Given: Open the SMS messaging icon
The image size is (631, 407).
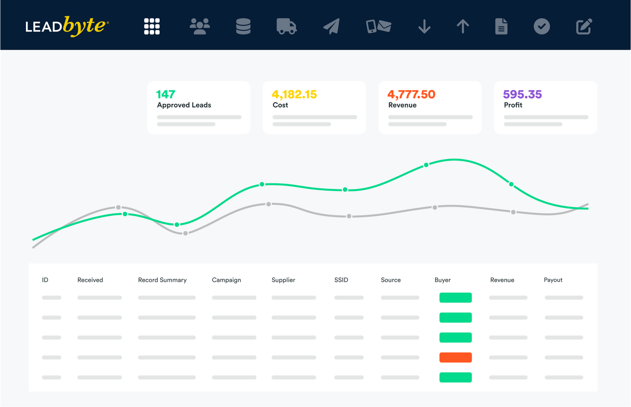Looking at the screenshot, I should 378,26.
